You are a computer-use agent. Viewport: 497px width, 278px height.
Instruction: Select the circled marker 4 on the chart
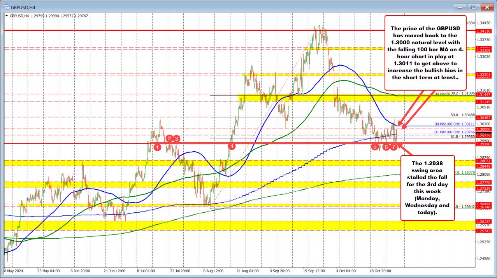[x=232, y=147]
